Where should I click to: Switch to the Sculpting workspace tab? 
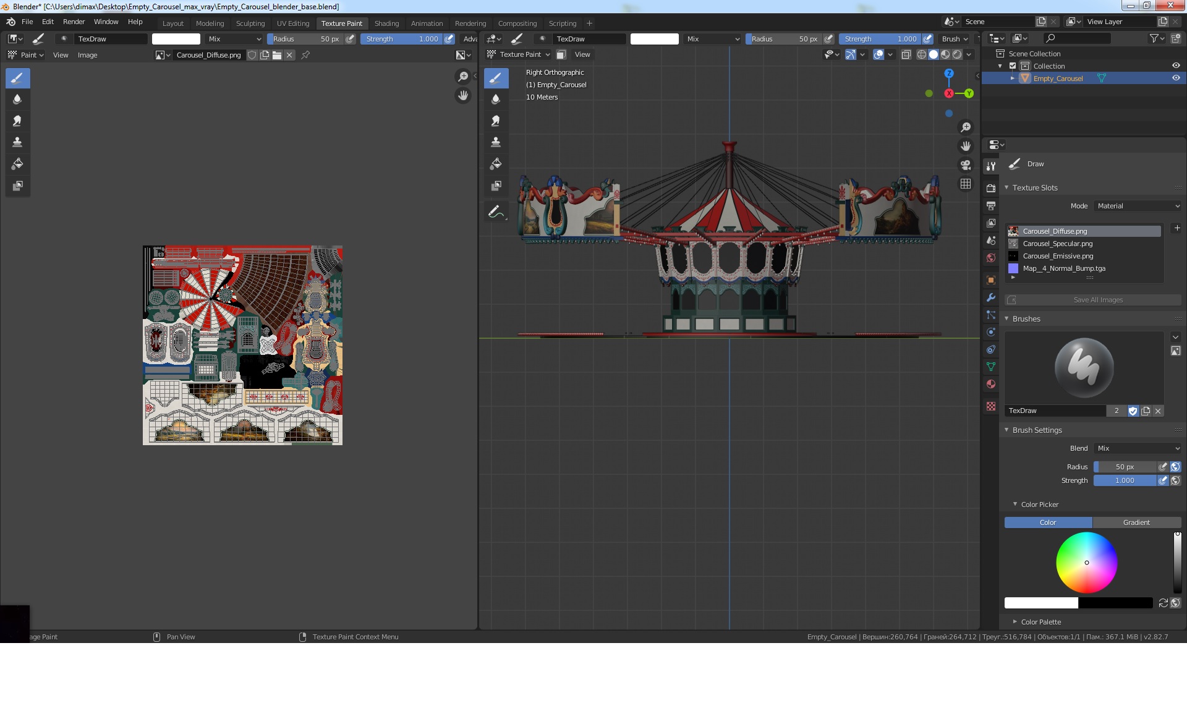[x=250, y=23]
